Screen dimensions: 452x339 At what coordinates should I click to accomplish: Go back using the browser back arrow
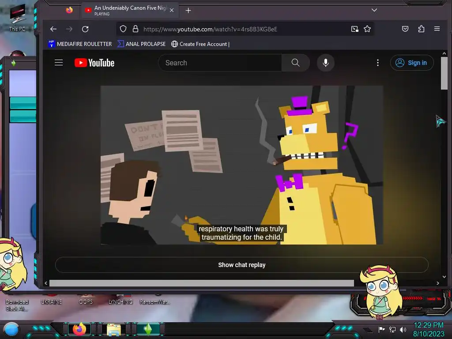(x=53, y=29)
